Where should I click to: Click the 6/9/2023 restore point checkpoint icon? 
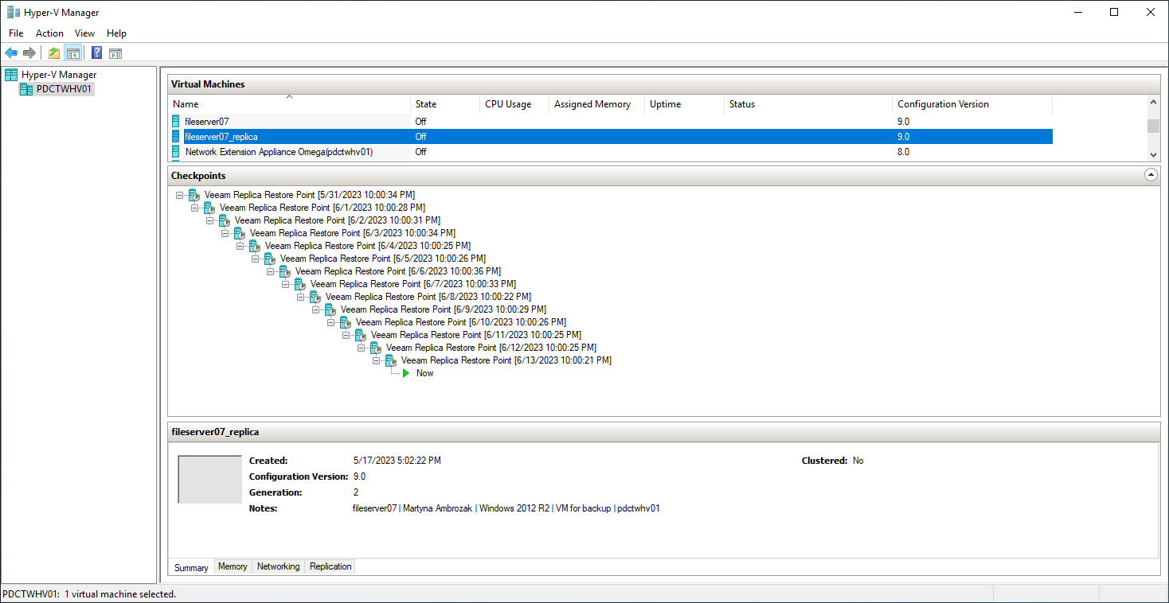click(x=330, y=309)
